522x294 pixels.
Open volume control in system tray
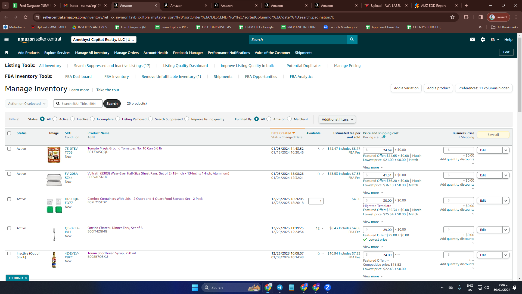click(487, 287)
